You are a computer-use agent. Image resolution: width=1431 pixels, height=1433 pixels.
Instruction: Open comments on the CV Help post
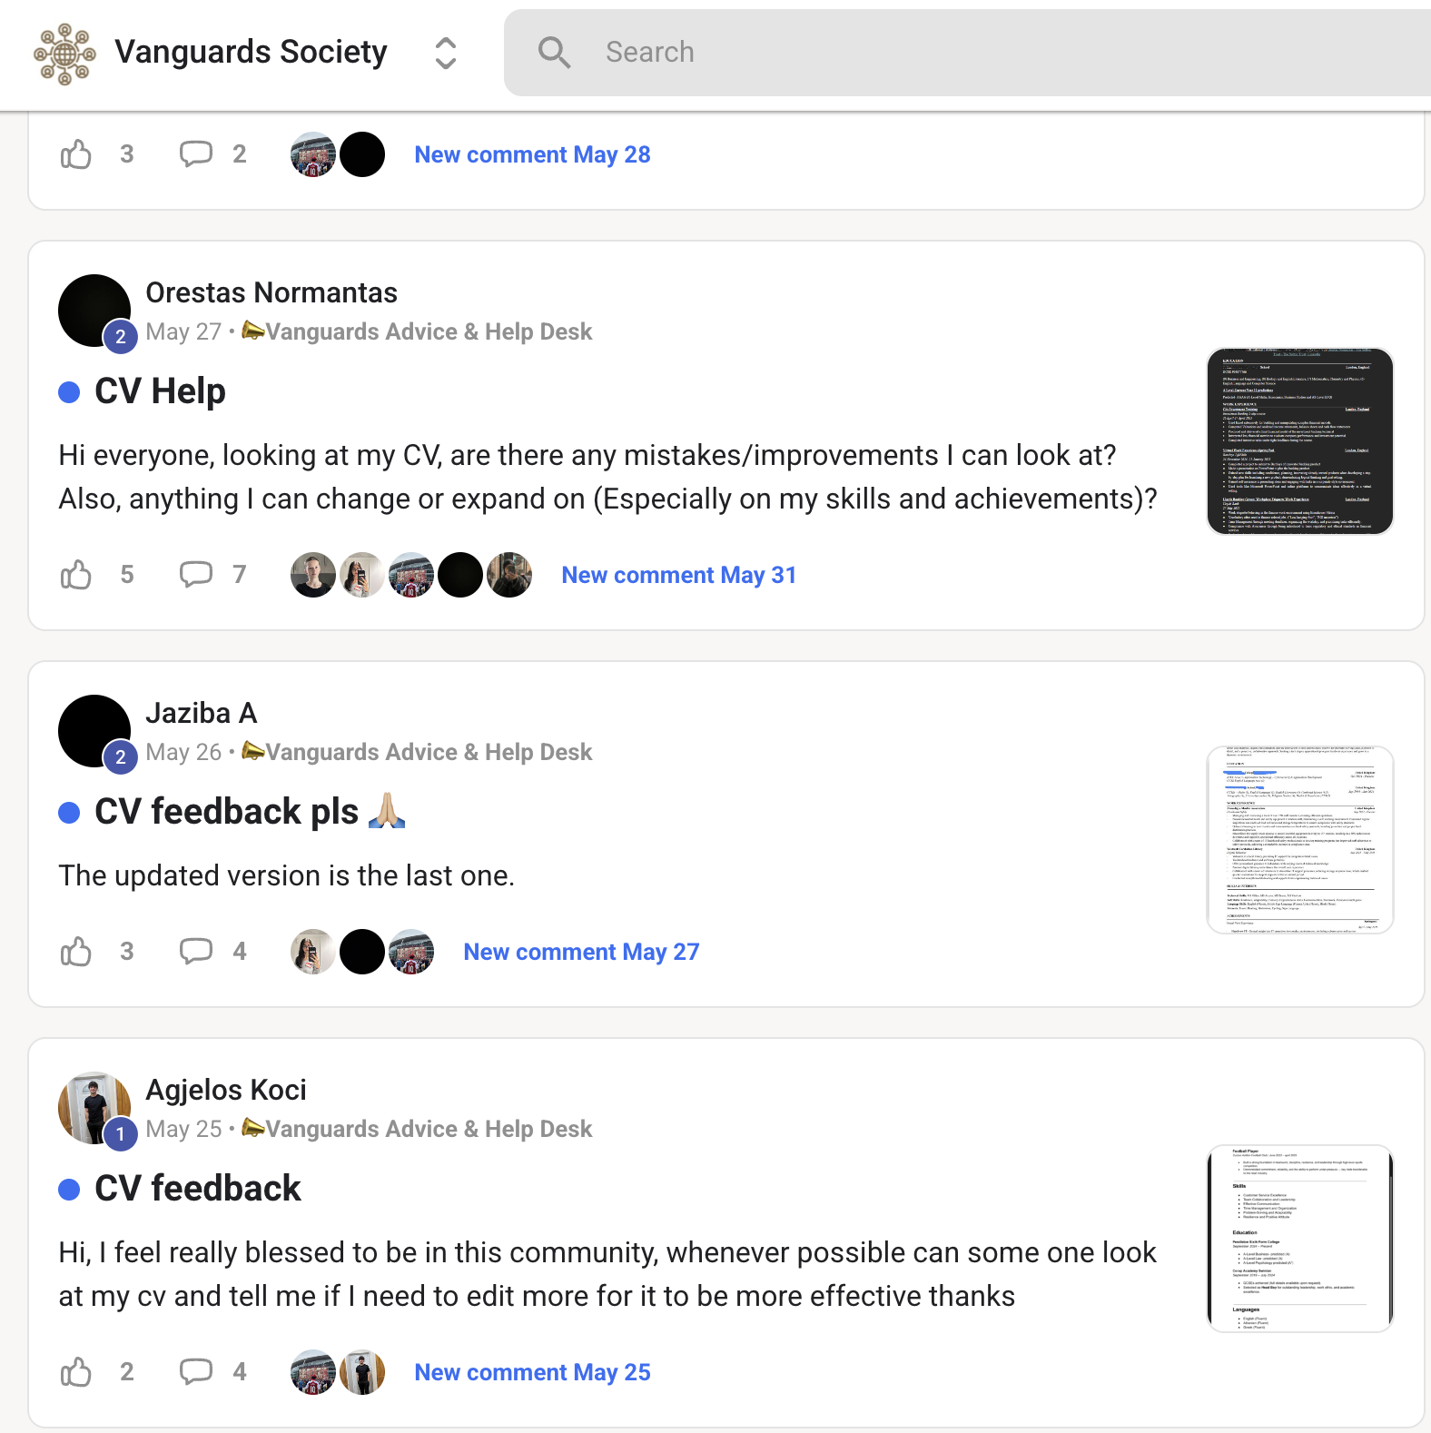click(x=196, y=575)
